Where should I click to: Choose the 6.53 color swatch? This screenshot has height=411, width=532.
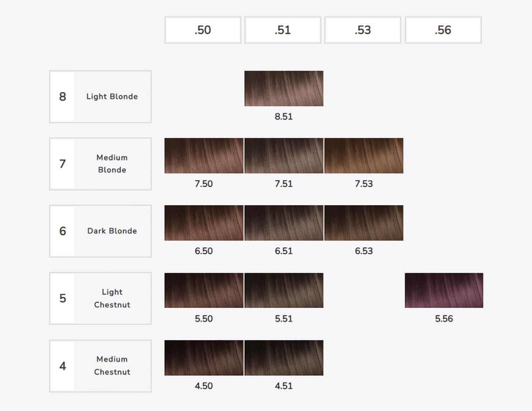click(x=364, y=223)
